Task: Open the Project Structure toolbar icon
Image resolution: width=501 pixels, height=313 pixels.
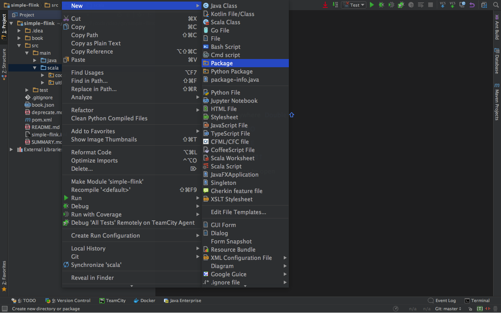Action: click(x=484, y=5)
